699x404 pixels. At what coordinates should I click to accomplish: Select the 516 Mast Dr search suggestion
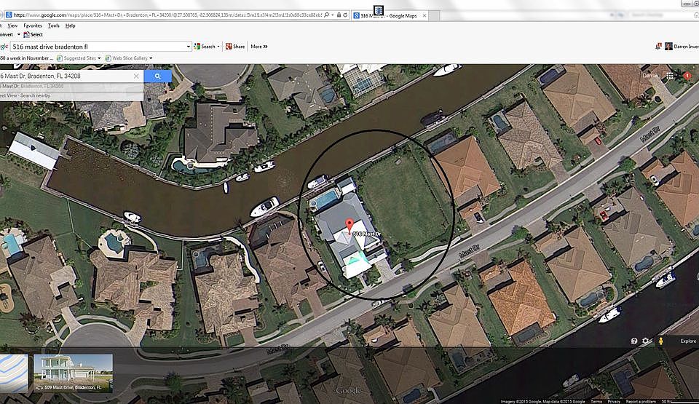click(x=71, y=87)
